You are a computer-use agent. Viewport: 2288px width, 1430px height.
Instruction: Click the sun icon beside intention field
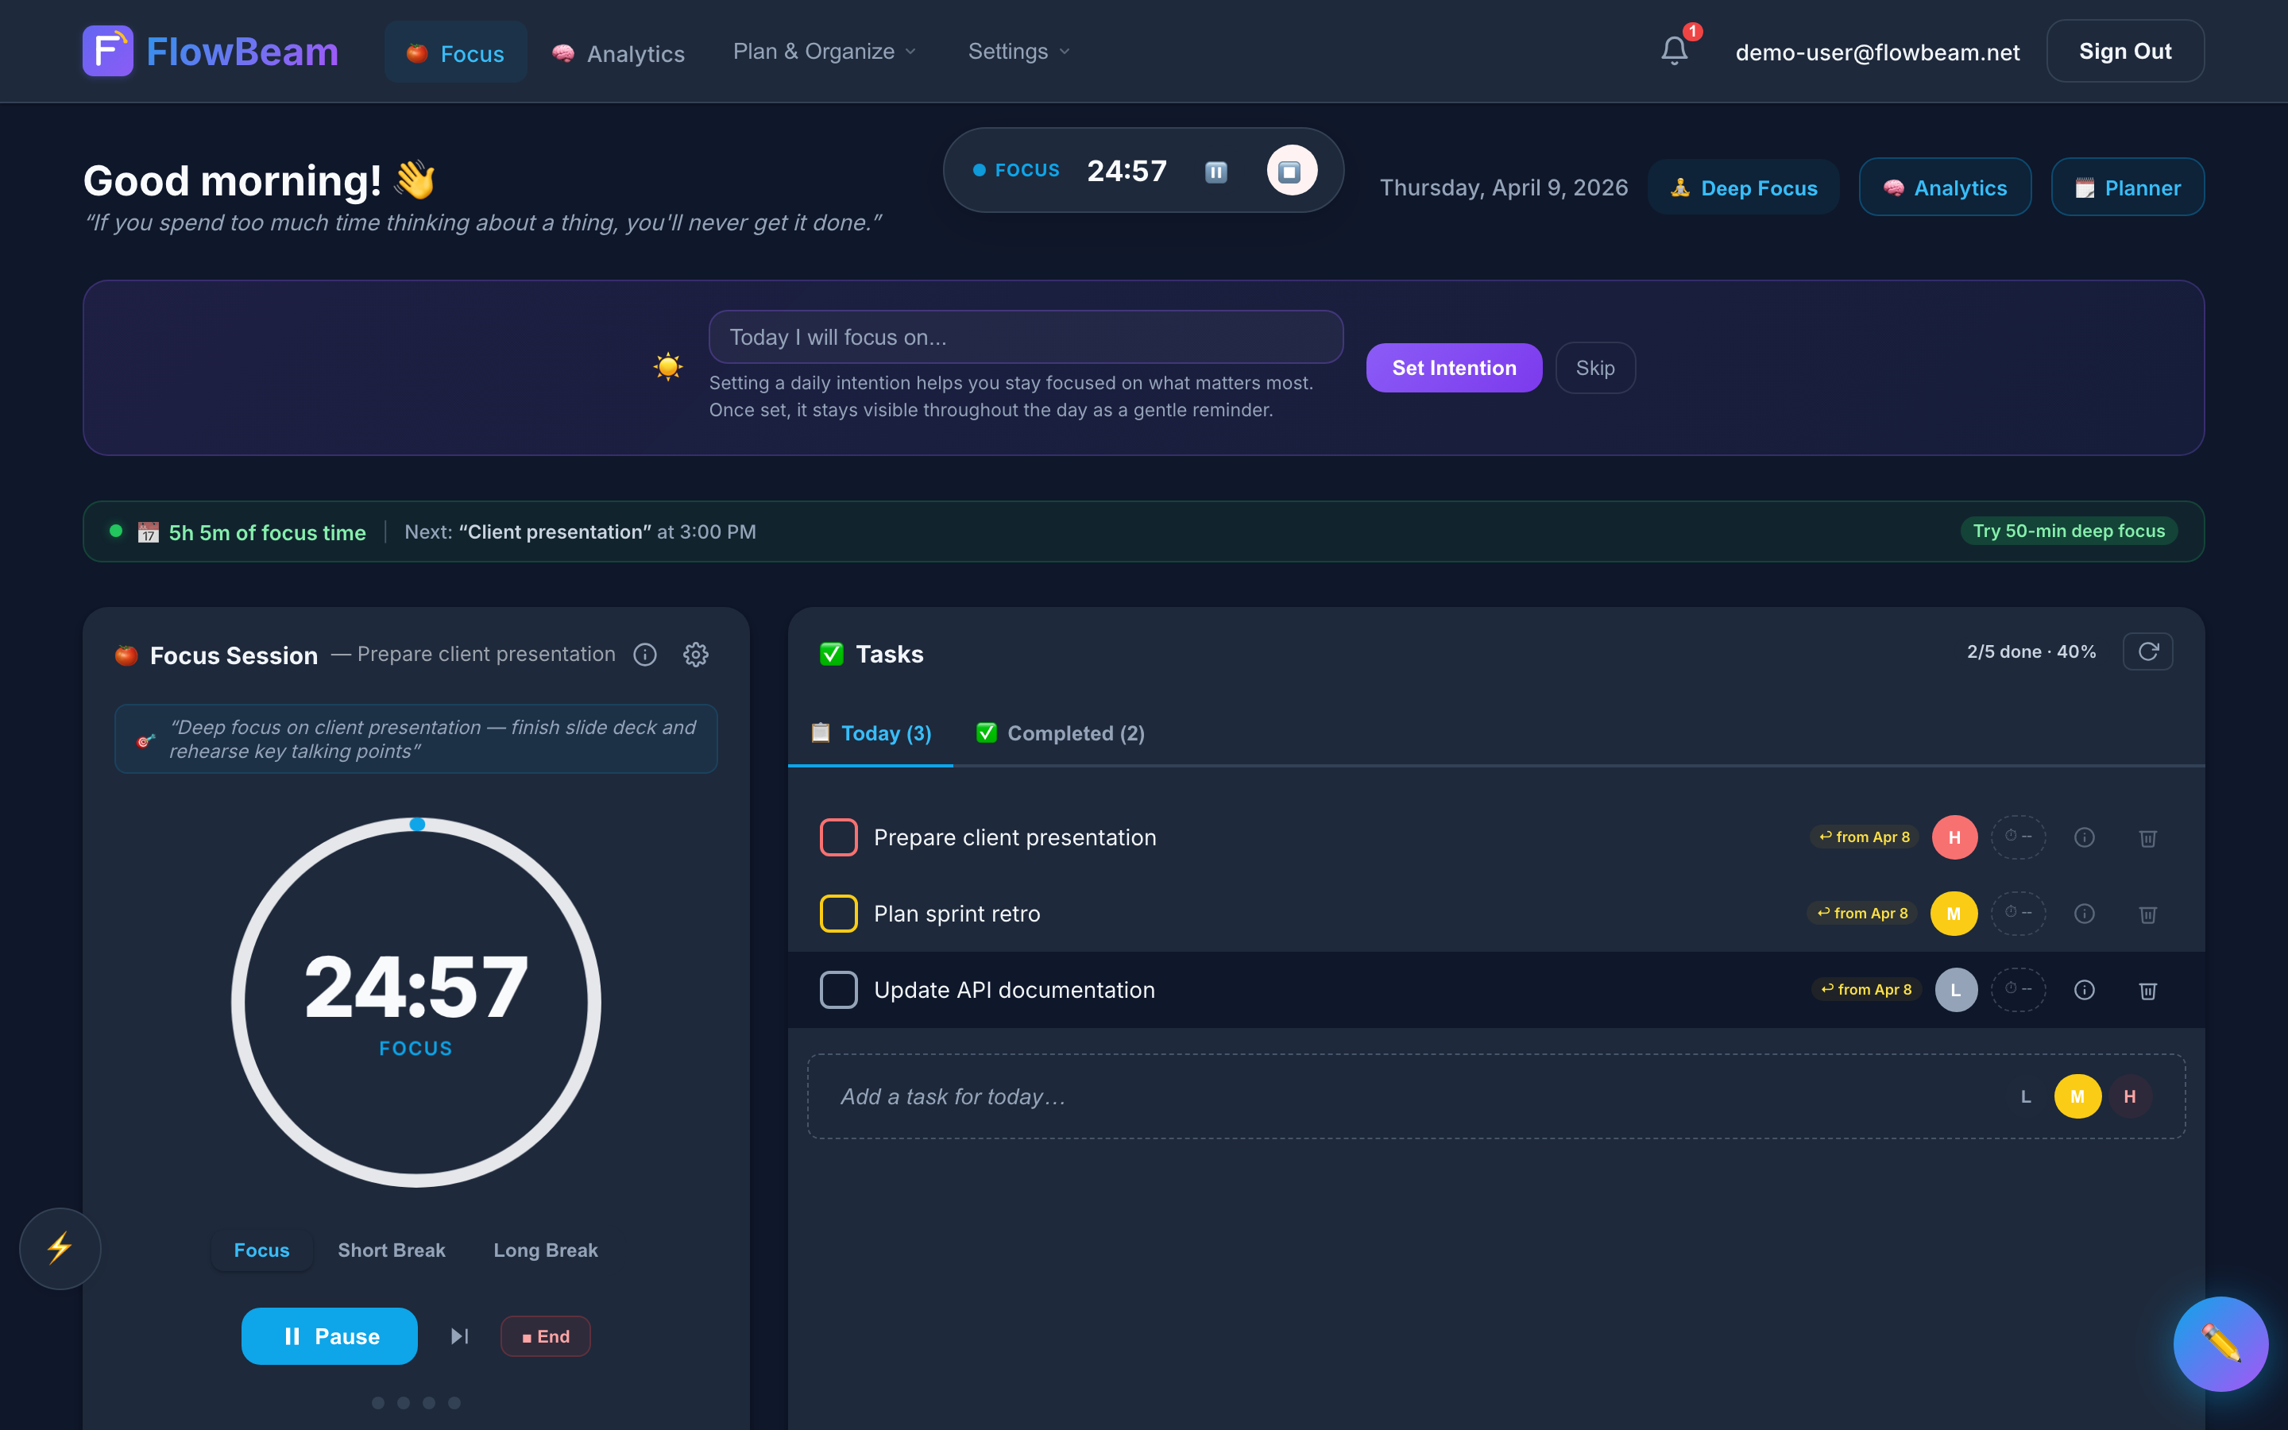tap(668, 366)
